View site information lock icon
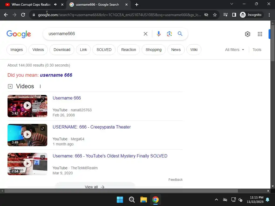275x206 pixels. 34,15
